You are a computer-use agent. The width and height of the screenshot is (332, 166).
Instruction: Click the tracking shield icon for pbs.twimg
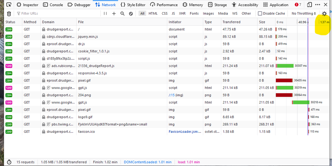(x=49, y=124)
